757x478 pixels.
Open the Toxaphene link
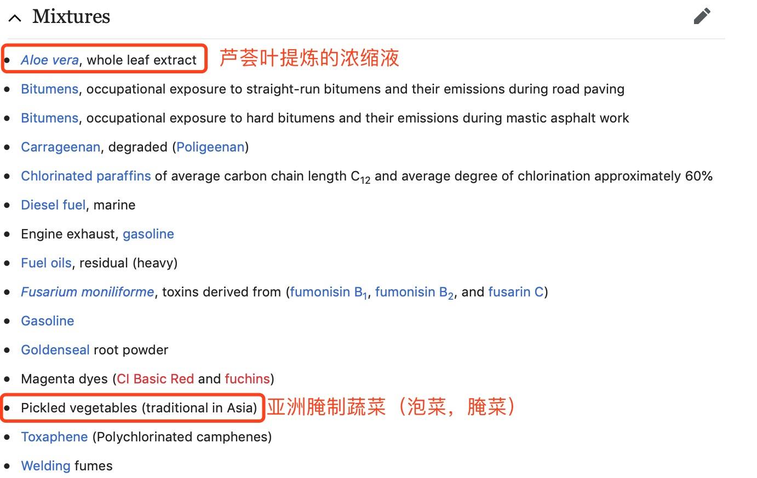coord(54,437)
